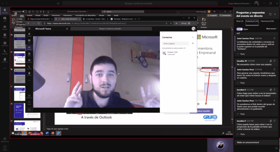
Task: Like beonline 8 12:11 PM question
Action: click(271, 90)
